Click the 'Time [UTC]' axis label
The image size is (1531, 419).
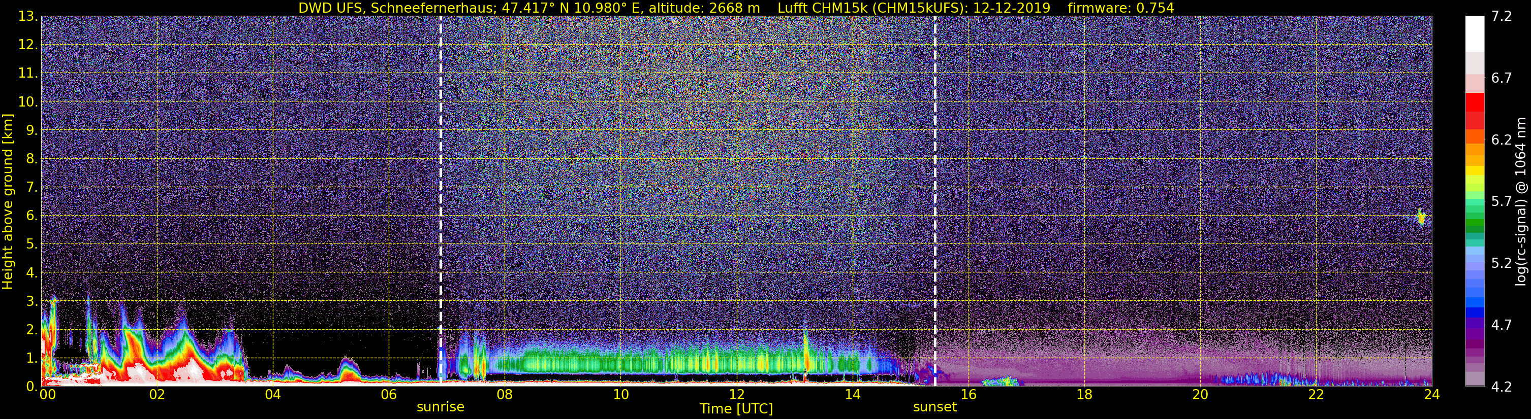point(736,408)
